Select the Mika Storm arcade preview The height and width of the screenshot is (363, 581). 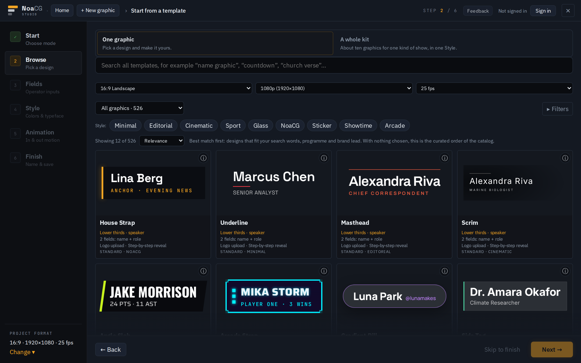(274, 296)
